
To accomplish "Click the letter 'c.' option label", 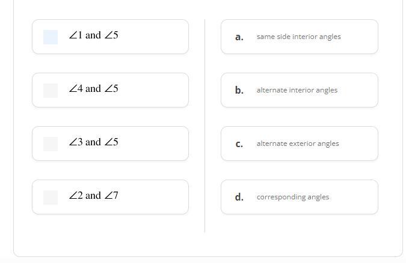I will click(x=239, y=144).
